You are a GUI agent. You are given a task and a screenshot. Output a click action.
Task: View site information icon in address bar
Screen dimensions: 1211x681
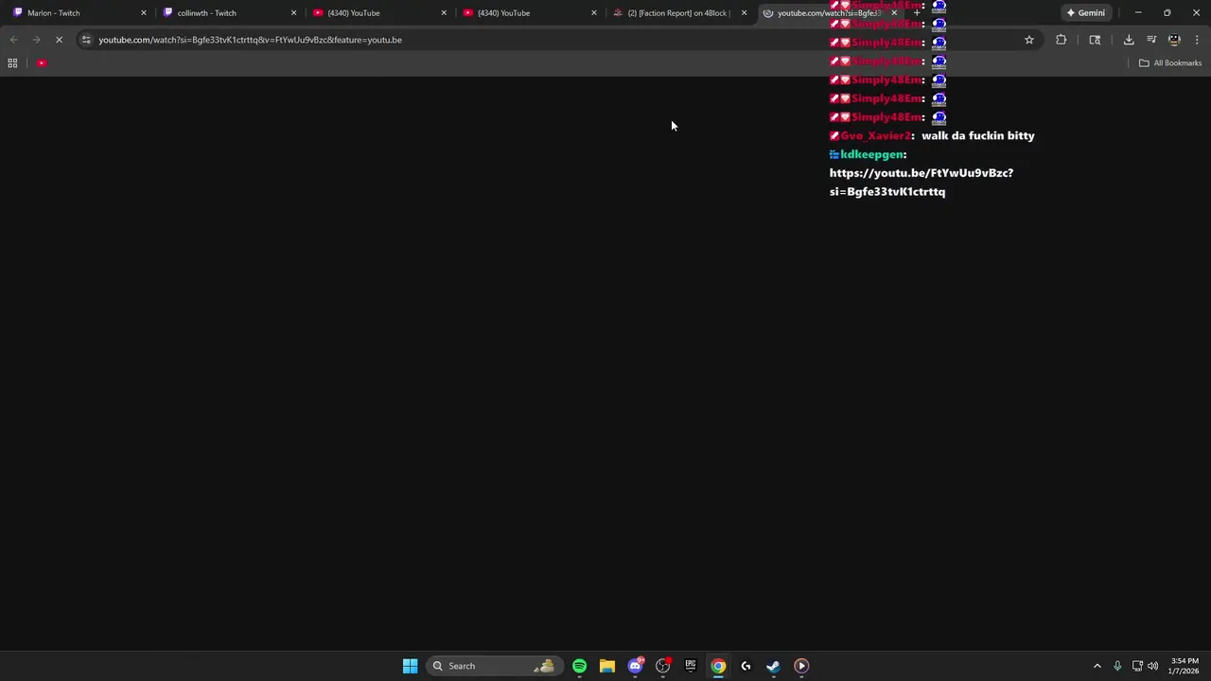86,40
